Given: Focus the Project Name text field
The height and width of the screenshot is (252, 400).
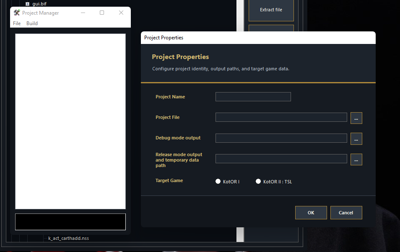Looking at the screenshot, I should coord(253,97).
